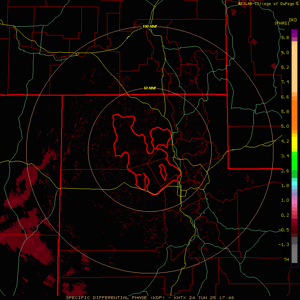Image resolution: width=300 pixels, height=300 pixels.
Task: Click the TH threshold label on the scale
Action: (286, 260)
